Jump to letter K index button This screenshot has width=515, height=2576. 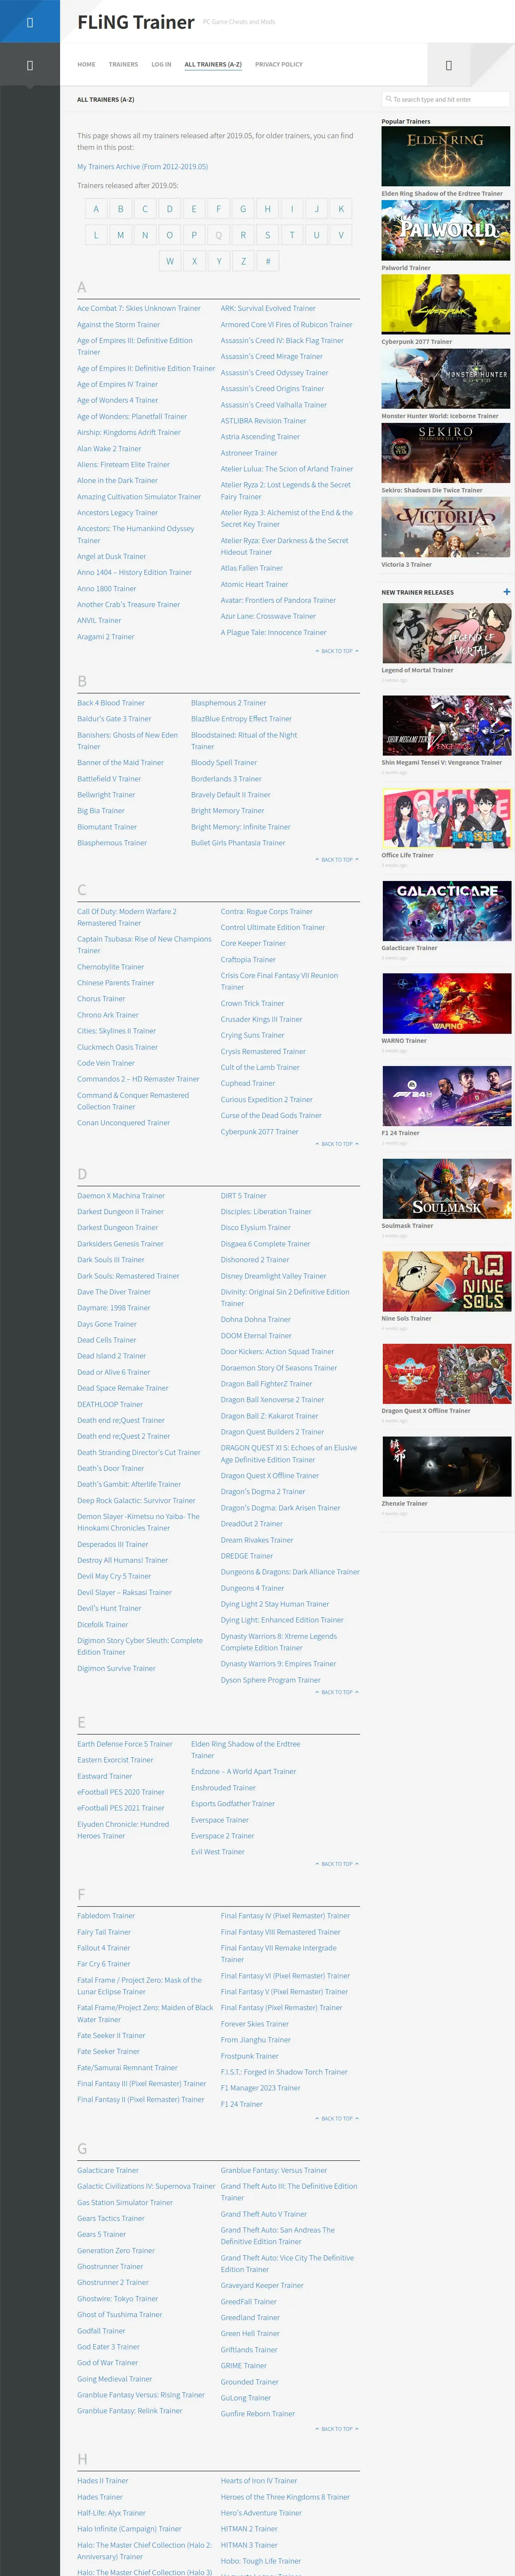click(341, 209)
